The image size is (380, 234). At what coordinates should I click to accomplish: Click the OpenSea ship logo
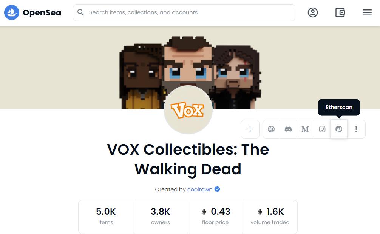[12, 12]
